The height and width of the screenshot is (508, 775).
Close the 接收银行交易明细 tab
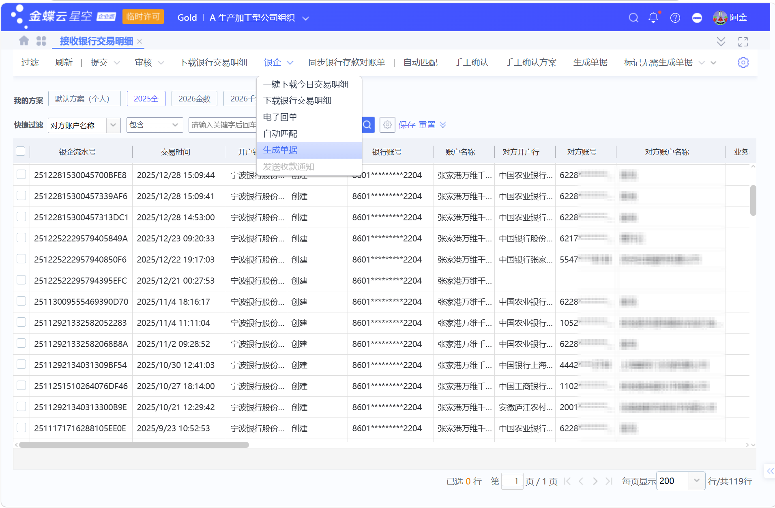(x=140, y=41)
